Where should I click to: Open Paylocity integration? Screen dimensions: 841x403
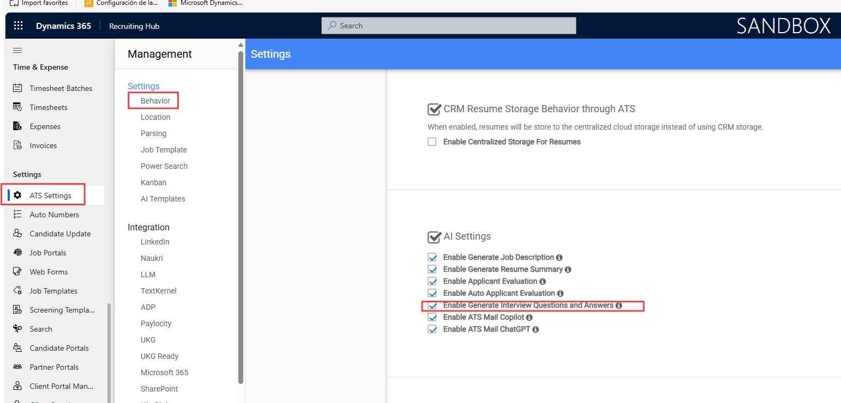click(x=156, y=323)
